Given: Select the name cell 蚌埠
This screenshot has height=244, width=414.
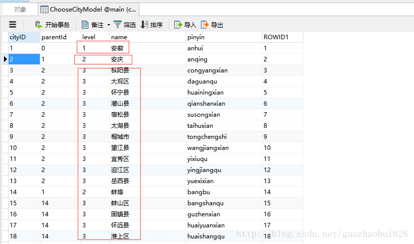Looking at the screenshot, I should (x=148, y=192).
